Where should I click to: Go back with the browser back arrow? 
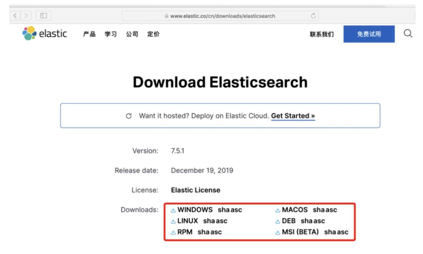click(x=15, y=16)
